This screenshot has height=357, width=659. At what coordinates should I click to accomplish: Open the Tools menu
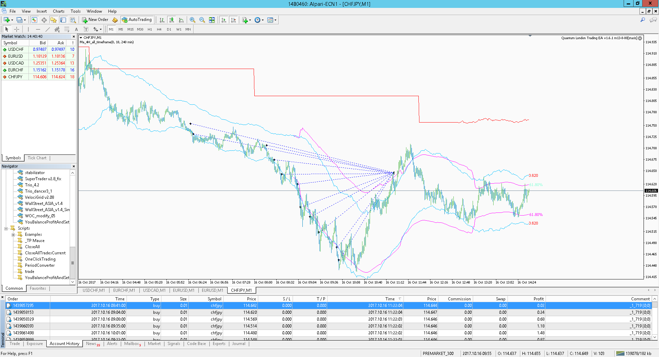click(x=76, y=11)
